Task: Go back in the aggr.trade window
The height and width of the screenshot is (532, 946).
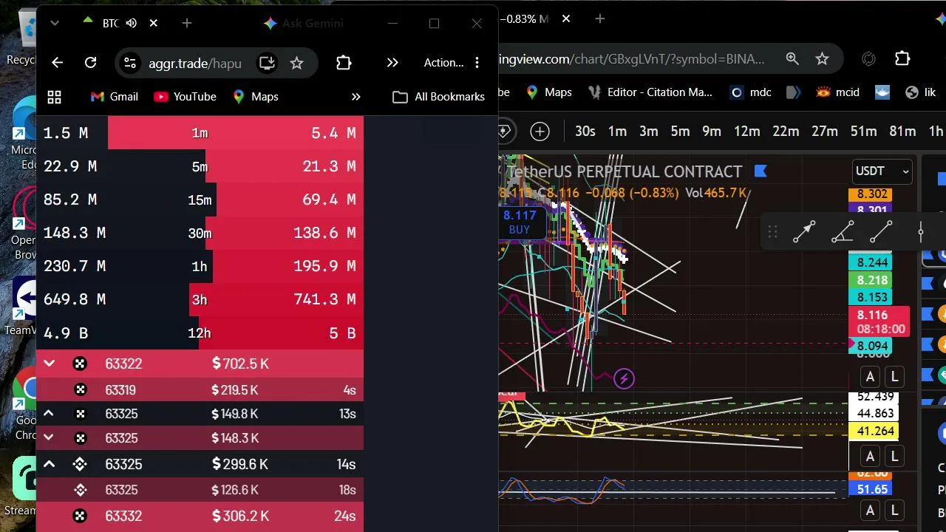Action: pyautogui.click(x=57, y=63)
